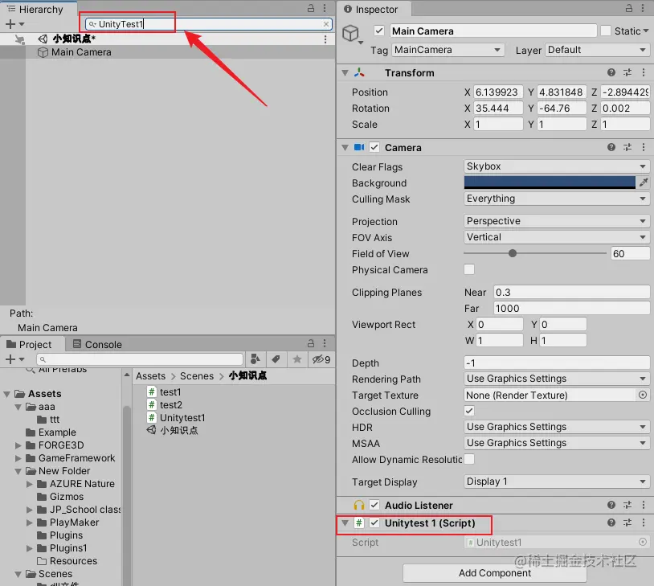Click the Hierarchy create plus button
The height and width of the screenshot is (586, 654).
(x=10, y=24)
